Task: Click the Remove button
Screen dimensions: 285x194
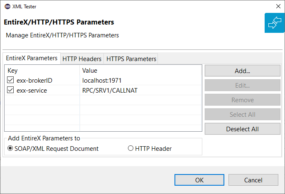Action: [243, 100]
